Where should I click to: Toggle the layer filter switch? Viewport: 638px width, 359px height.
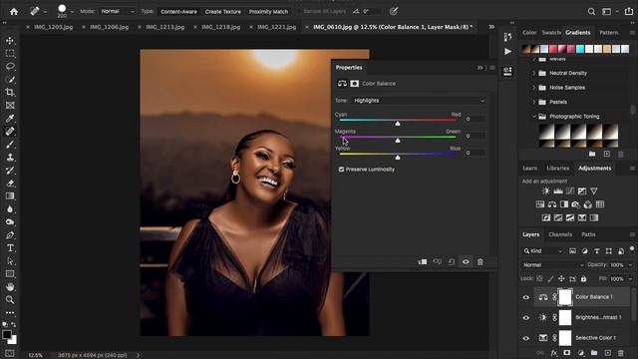pyautogui.click(x=632, y=249)
